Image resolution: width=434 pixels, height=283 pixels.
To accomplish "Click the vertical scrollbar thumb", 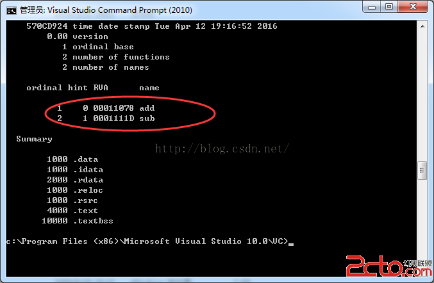I will point(422,170).
